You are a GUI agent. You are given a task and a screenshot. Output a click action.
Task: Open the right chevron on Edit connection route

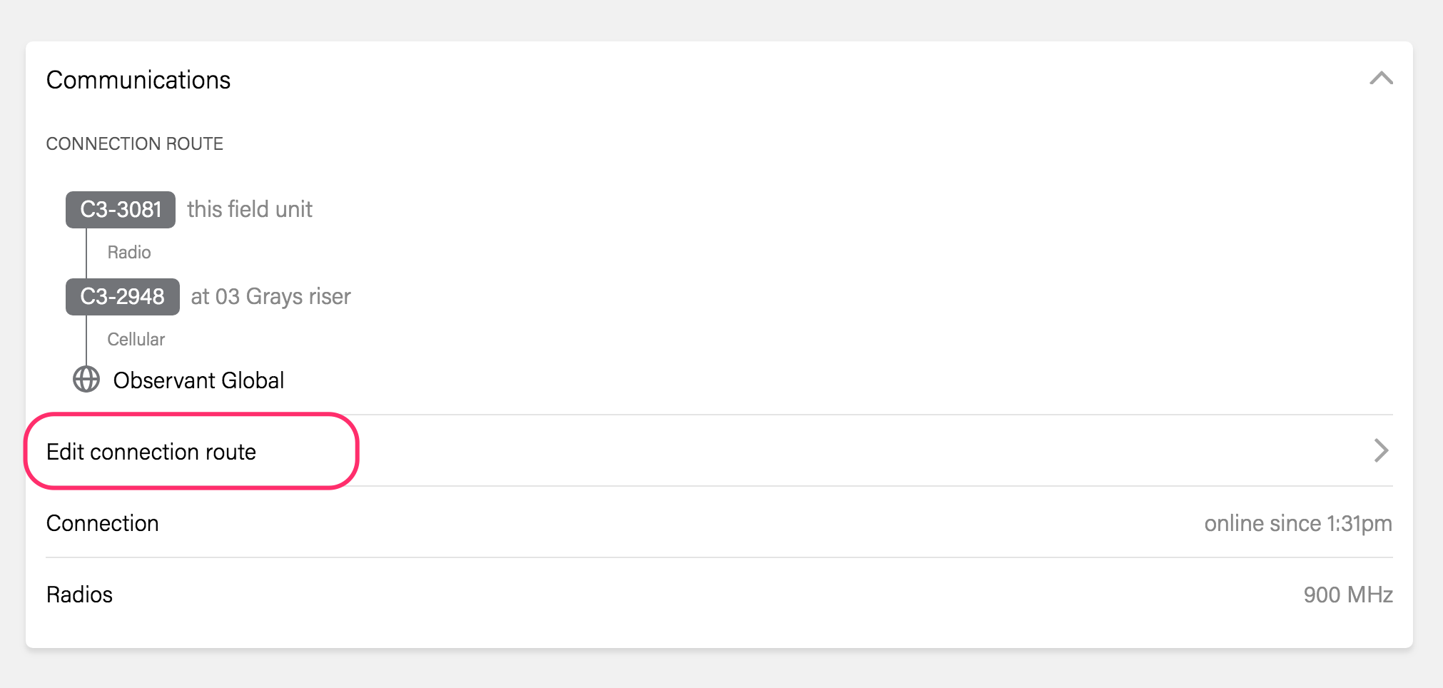click(1381, 451)
